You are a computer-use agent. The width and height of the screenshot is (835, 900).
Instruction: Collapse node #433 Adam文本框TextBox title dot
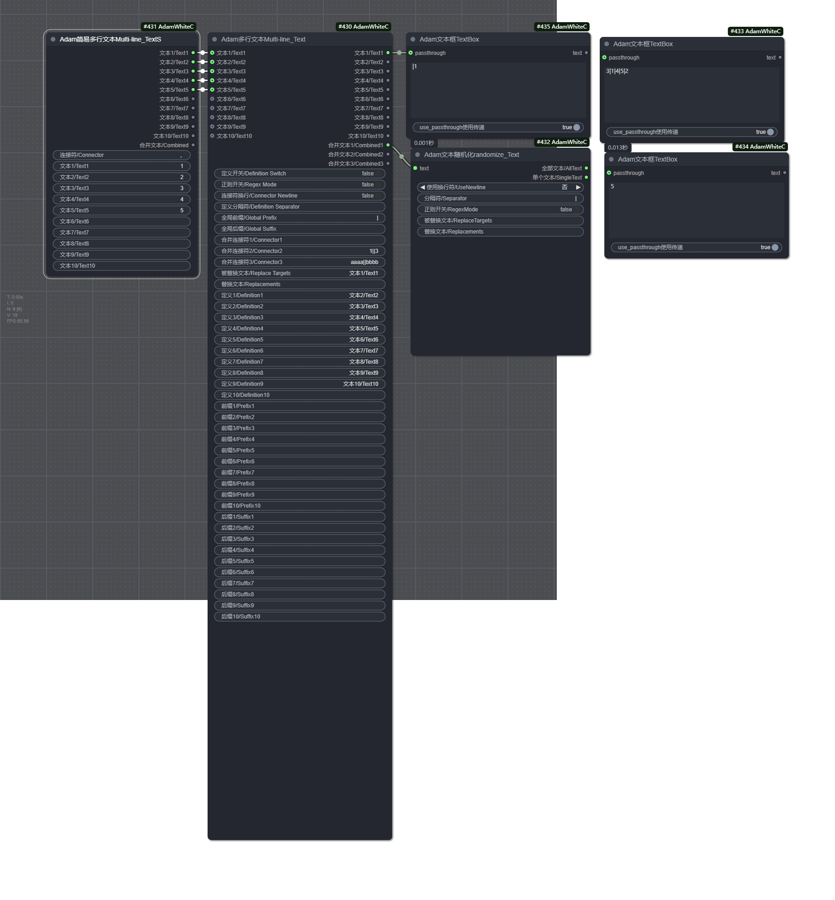click(607, 44)
